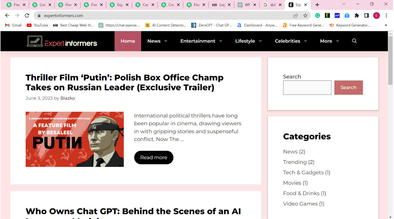Open the Movies category link
The height and width of the screenshot is (219, 394).
point(292,183)
